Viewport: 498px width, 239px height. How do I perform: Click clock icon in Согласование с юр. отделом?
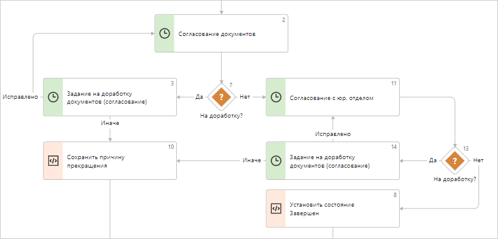click(276, 97)
